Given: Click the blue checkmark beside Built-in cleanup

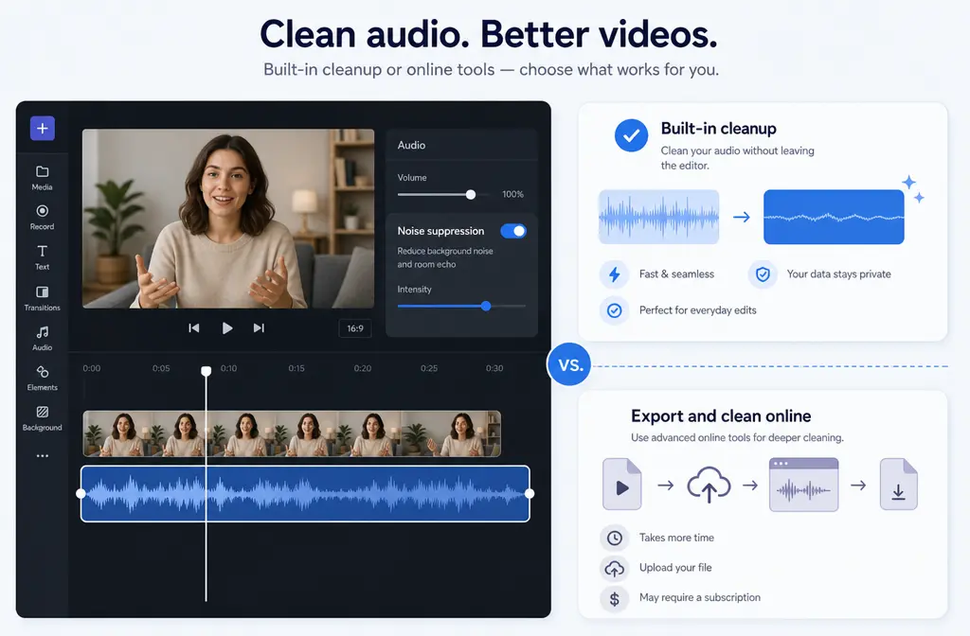Looking at the screenshot, I should (631, 135).
